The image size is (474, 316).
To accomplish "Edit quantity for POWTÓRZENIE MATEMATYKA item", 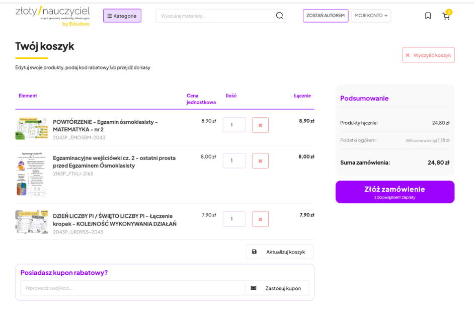I will tap(234, 125).
